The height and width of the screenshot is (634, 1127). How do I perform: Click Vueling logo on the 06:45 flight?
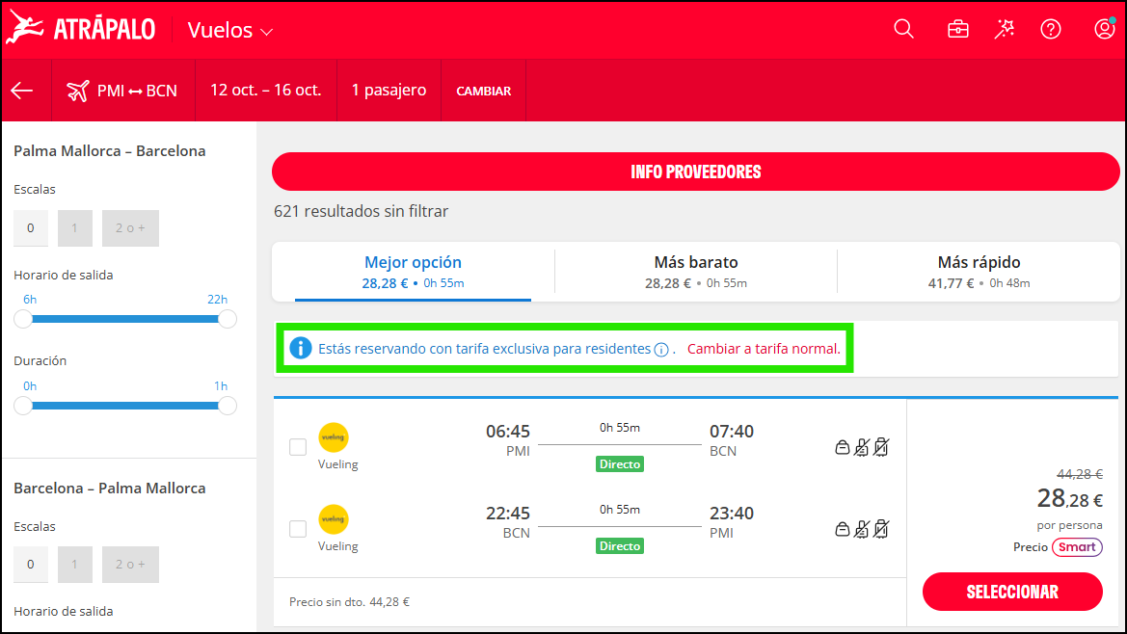click(x=334, y=437)
